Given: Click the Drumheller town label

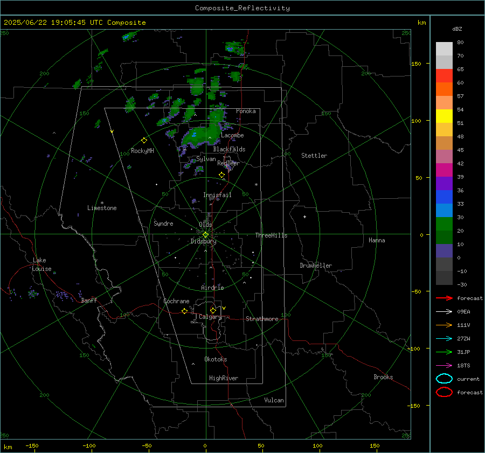Looking at the screenshot, I should 316,266.
